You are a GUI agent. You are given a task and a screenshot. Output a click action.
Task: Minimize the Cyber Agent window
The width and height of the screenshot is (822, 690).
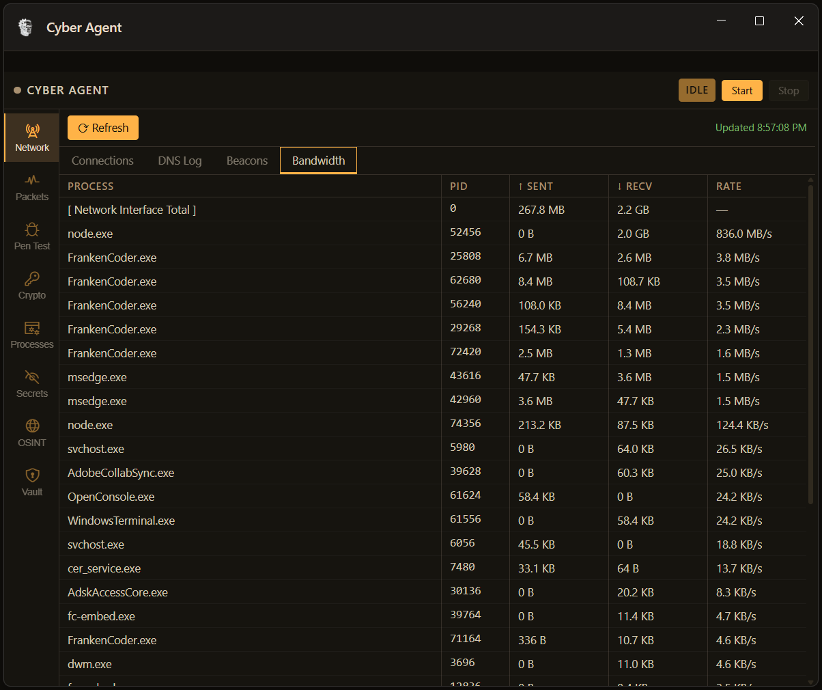[x=722, y=21]
